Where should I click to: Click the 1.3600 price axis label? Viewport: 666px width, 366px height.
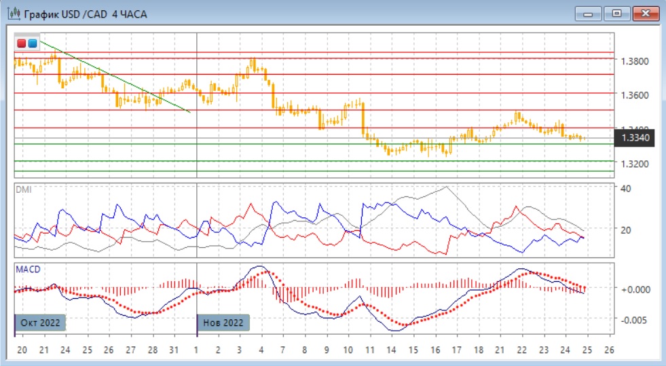tap(635, 95)
